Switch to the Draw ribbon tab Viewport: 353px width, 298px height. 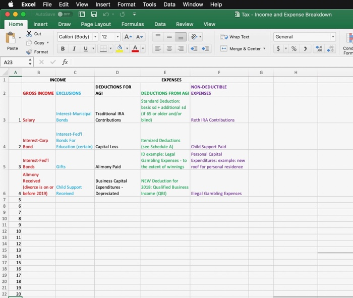[65, 24]
